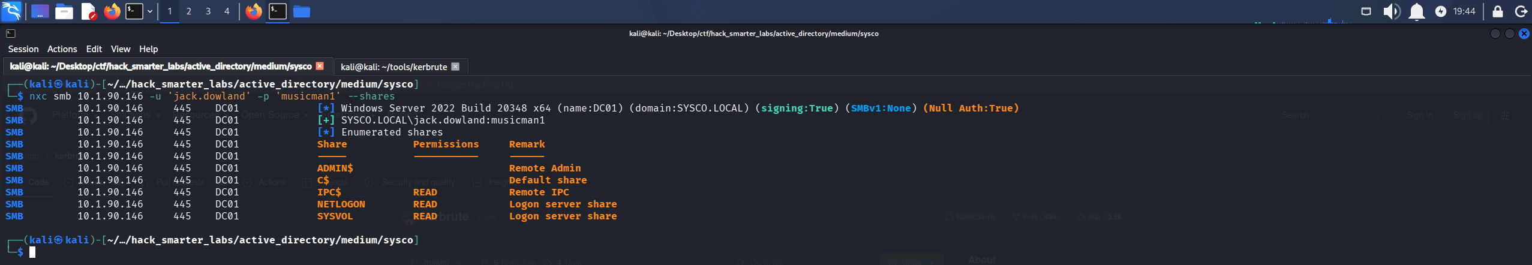
Task: Close the sysco directory tab
Action: tap(320, 66)
